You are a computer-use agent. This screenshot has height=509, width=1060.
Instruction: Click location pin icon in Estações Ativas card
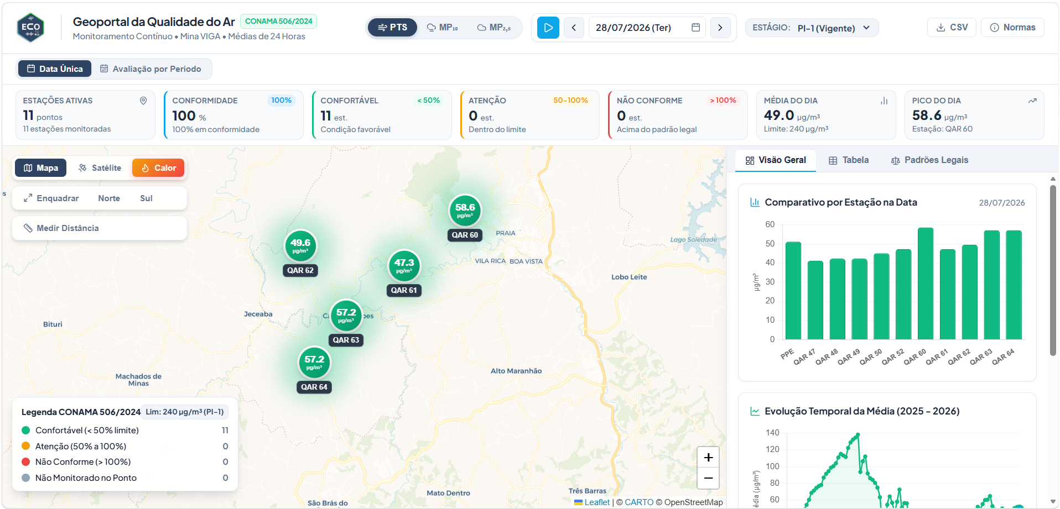tap(143, 101)
